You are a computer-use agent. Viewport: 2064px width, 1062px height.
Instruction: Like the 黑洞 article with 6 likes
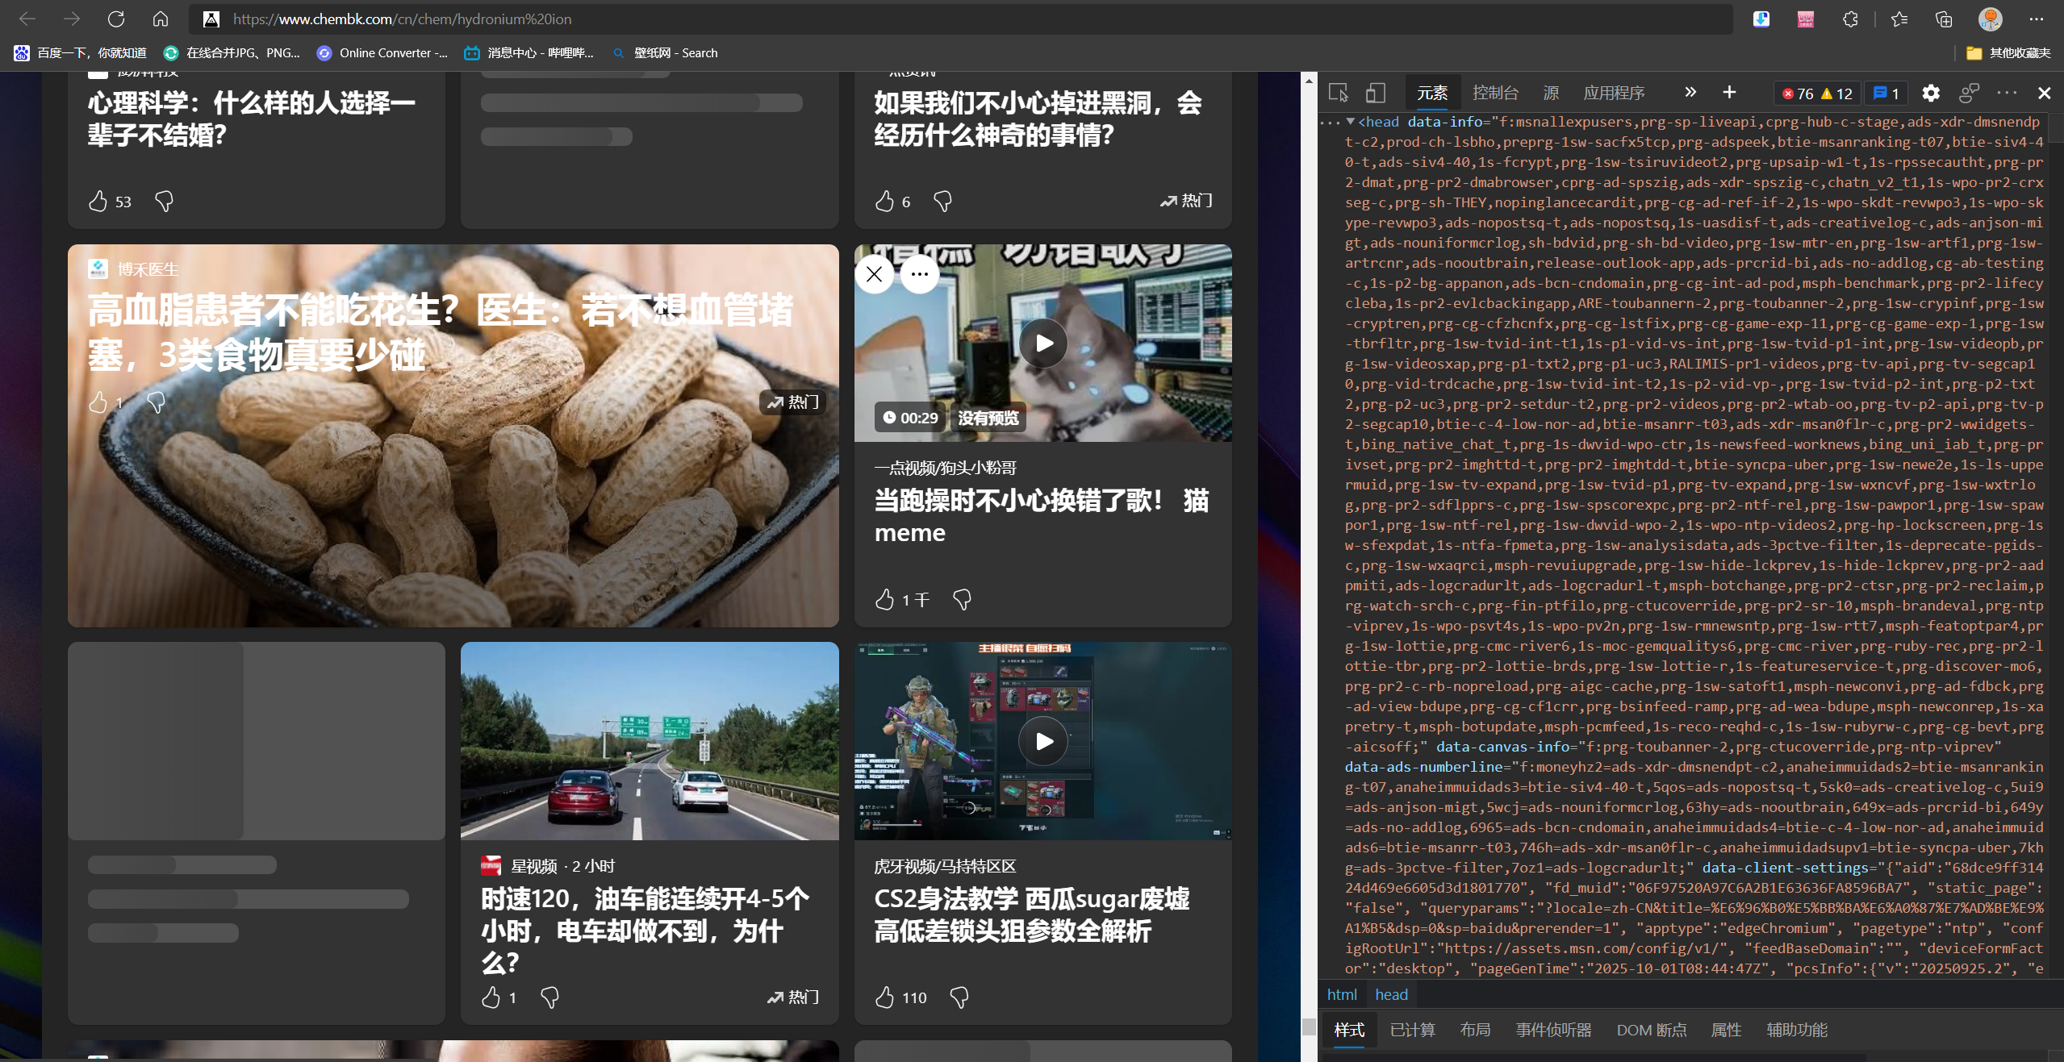tap(884, 201)
